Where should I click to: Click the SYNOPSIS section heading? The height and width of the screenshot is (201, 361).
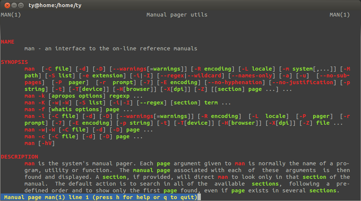tap(14, 62)
